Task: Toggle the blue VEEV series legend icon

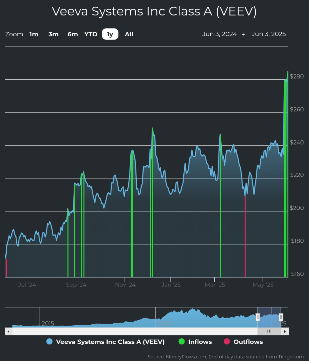Action: coord(50,342)
